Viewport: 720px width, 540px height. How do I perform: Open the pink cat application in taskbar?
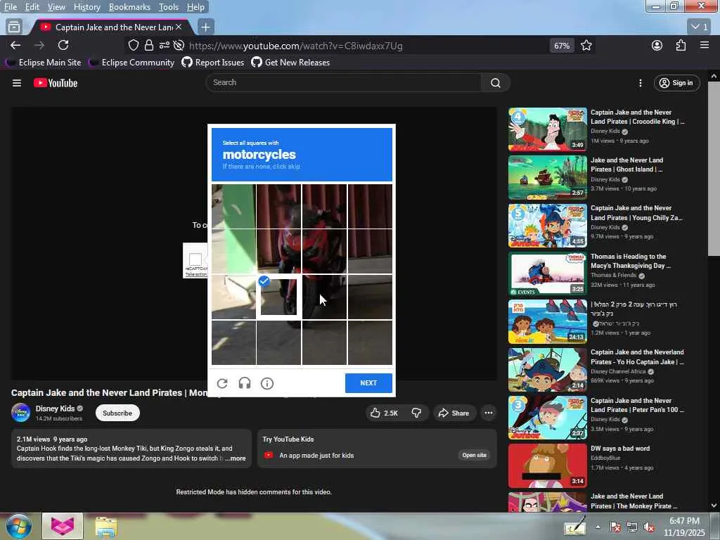pyautogui.click(x=63, y=526)
